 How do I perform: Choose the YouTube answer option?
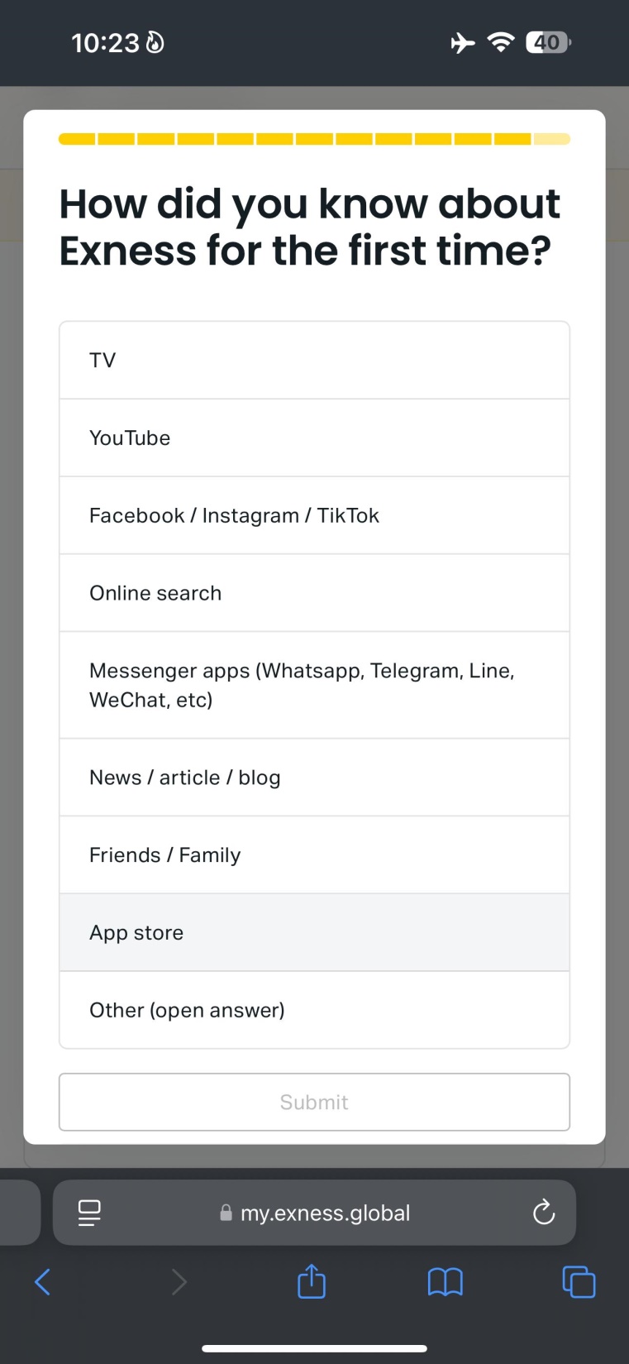point(314,438)
